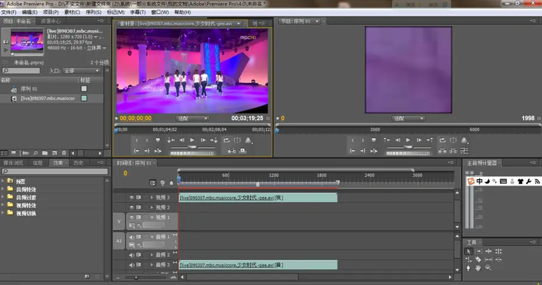Click Overwrite icon in source monitor
This screenshot has height=285, width=542.
242,151
